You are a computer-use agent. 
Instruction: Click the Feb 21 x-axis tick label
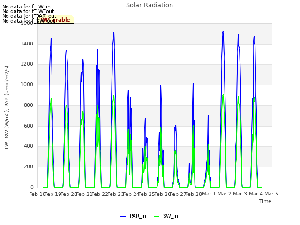coord(83,194)
